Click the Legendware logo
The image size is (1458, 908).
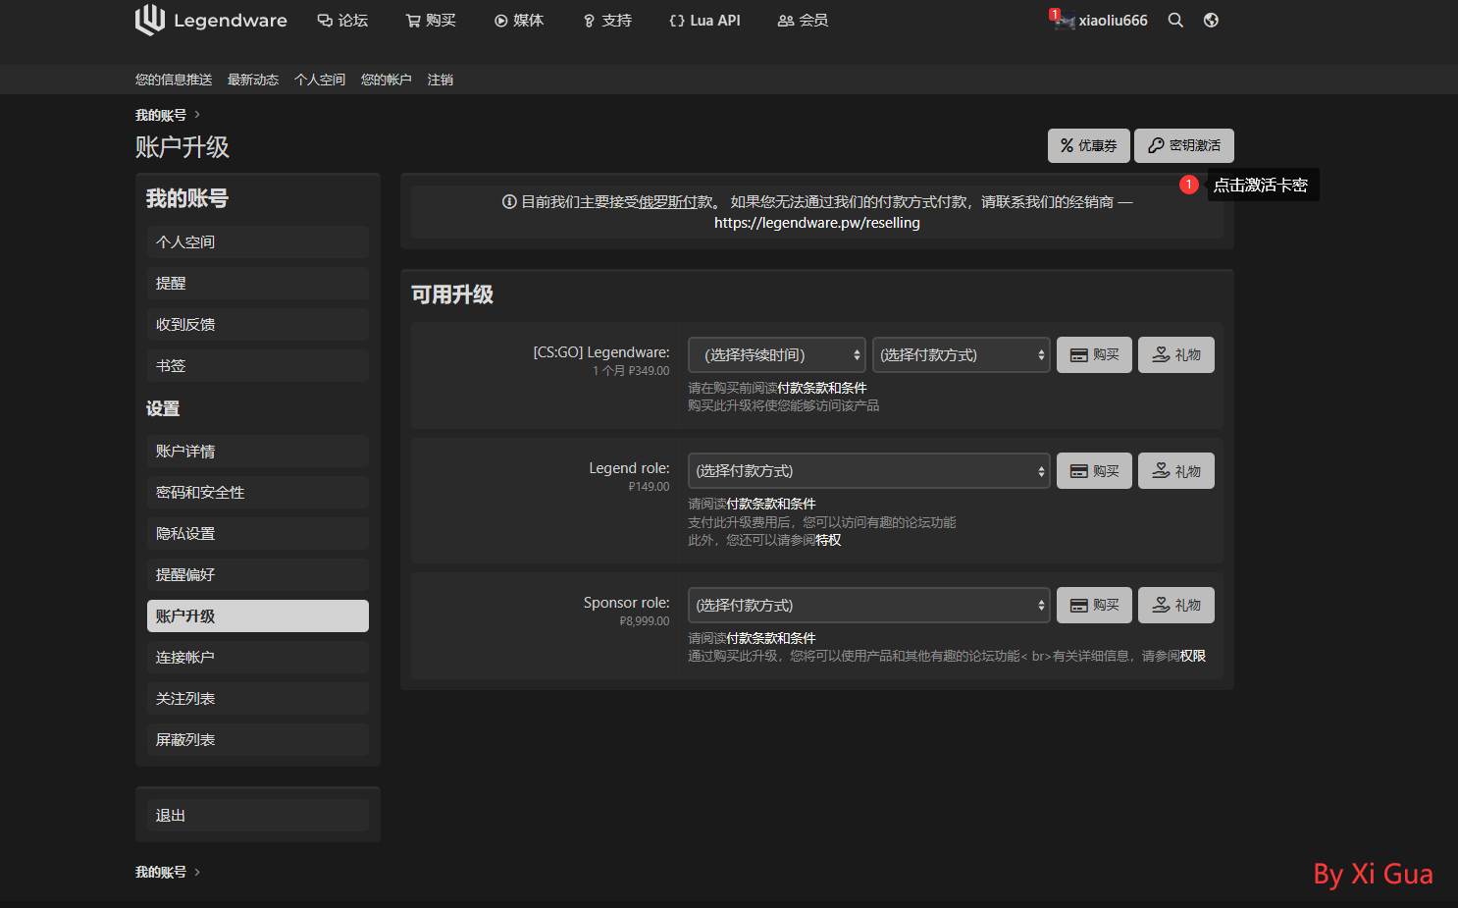click(211, 20)
